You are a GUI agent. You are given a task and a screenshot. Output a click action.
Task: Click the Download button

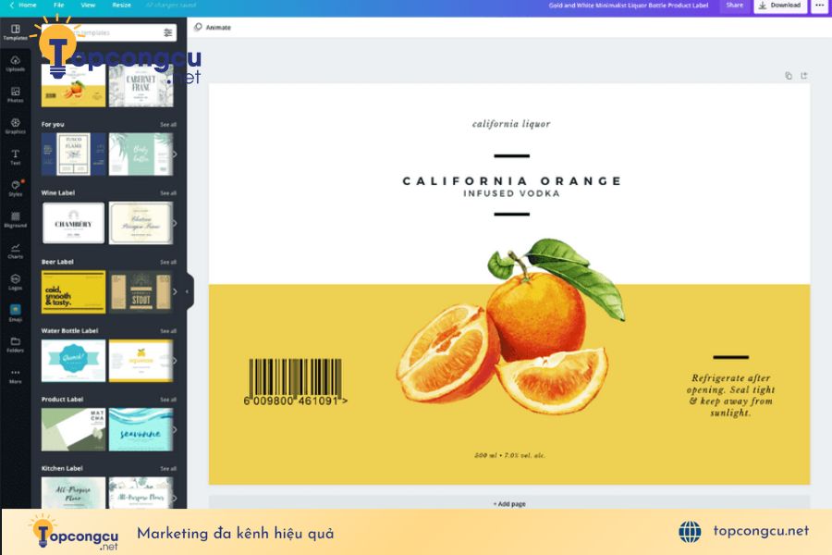click(780, 6)
